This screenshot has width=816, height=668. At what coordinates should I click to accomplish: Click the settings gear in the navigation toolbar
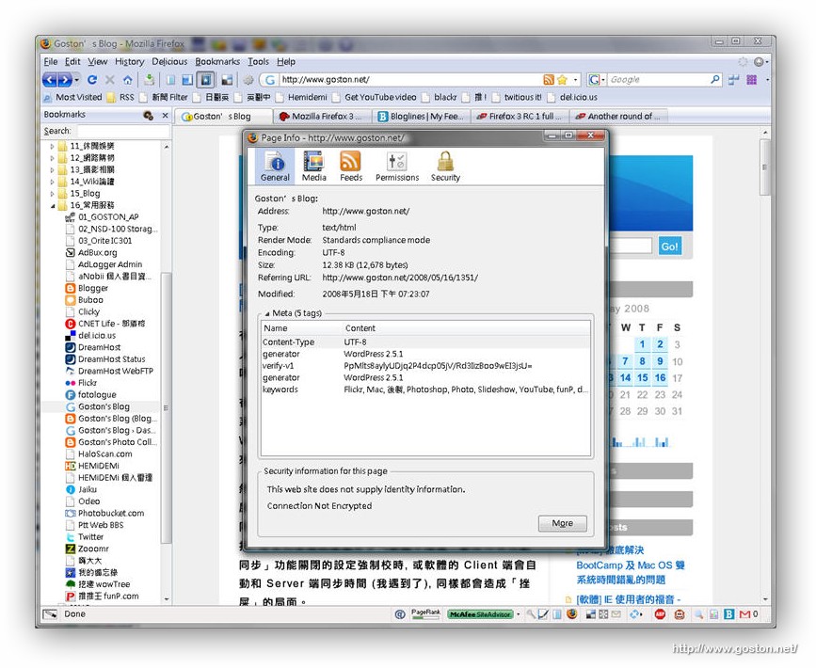[x=248, y=80]
